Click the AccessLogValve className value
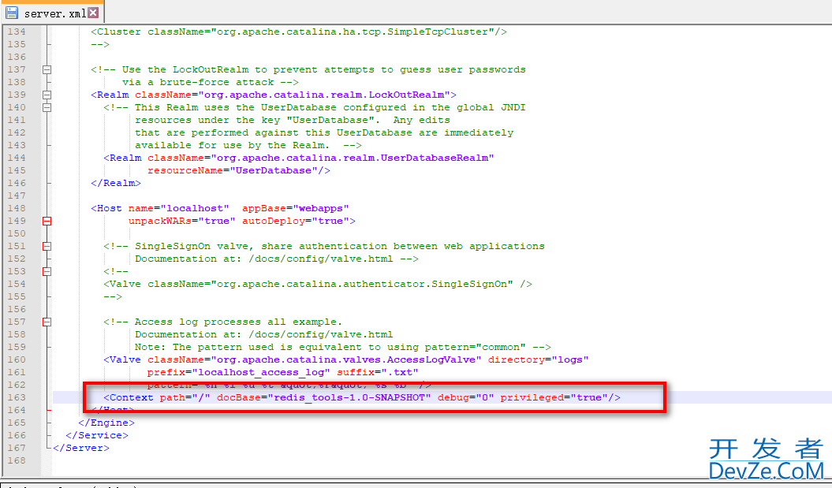The width and height of the screenshot is (832, 488). click(346, 360)
